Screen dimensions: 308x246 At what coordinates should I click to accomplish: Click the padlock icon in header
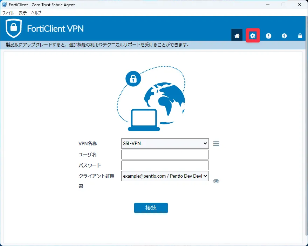click(300, 36)
